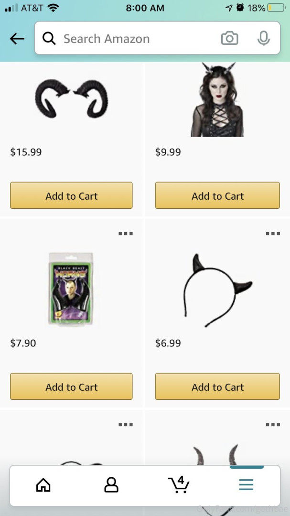Add $6.99 devil headband to cart
Image resolution: width=290 pixels, height=516 pixels.
pos(217,387)
